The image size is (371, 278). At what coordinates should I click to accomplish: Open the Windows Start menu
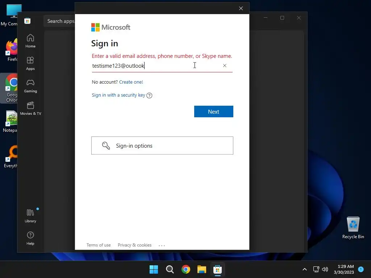(154, 269)
